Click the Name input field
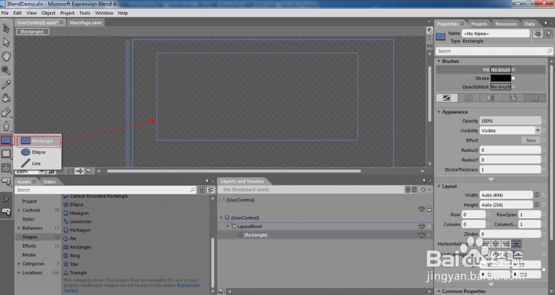 [496, 34]
